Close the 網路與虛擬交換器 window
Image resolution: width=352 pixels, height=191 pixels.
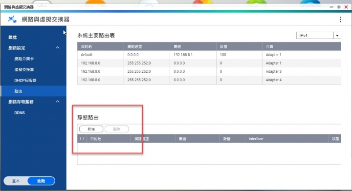(346, 7)
